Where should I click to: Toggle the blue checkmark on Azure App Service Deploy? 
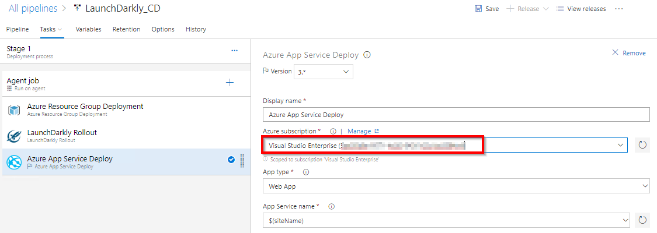click(231, 160)
